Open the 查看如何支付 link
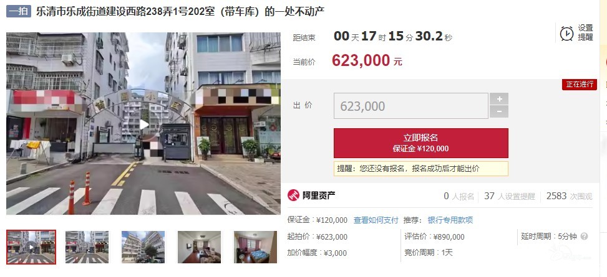Image resolution: width=607 pixels, height=277 pixels. [x=376, y=220]
